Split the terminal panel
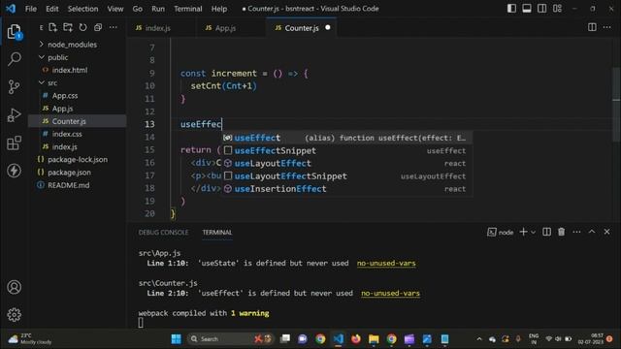 point(546,232)
